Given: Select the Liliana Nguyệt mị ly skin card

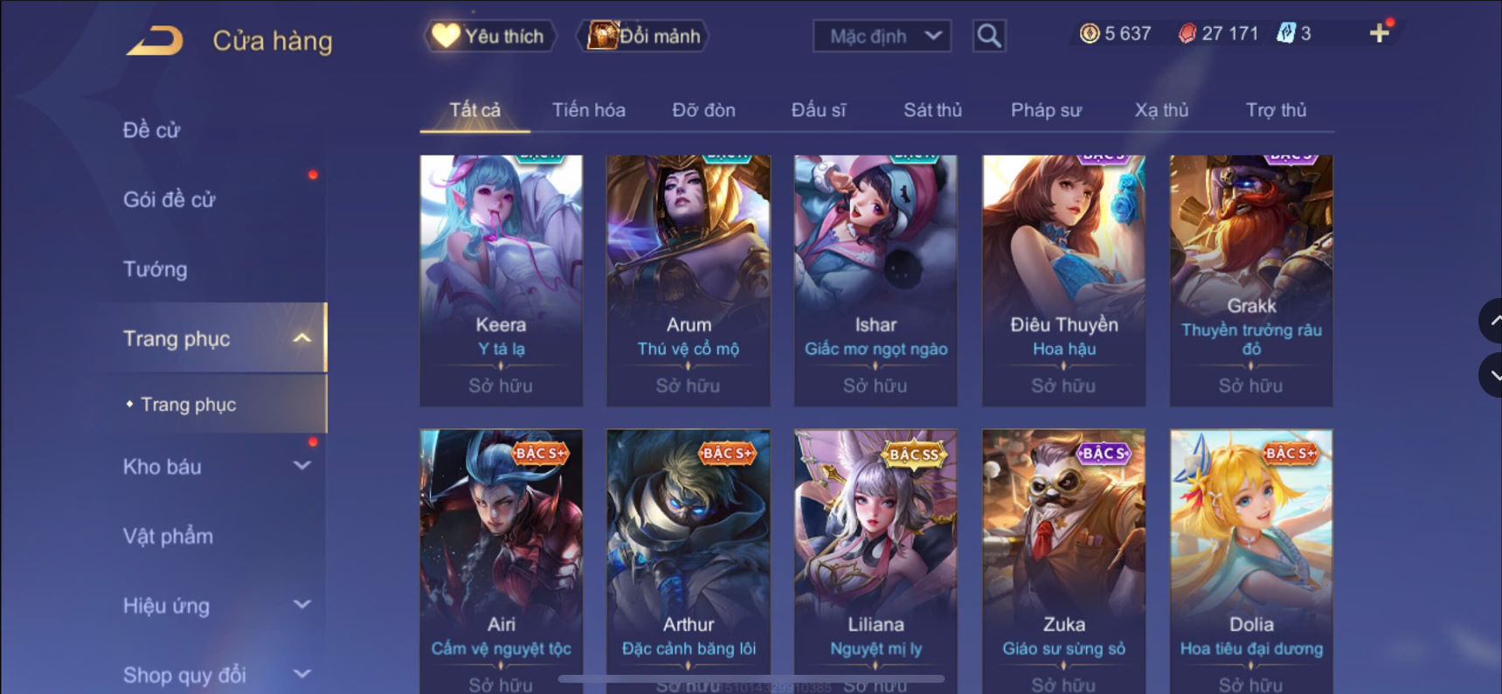Looking at the screenshot, I should pyautogui.click(x=876, y=561).
